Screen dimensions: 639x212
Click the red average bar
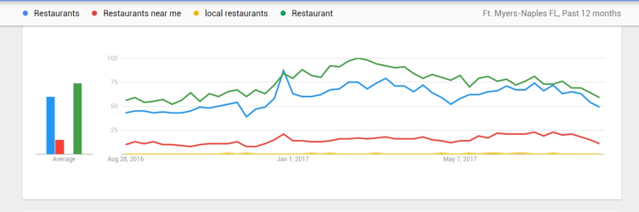pyautogui.click(x=60, y=147)
